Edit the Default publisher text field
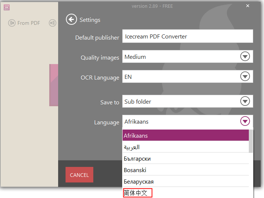 click(188, 36)
